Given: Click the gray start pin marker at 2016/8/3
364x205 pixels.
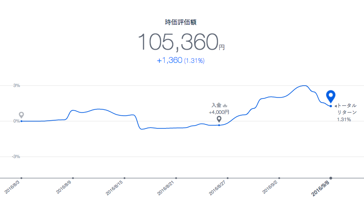Looking at the screenshot, I should point(21,115).
